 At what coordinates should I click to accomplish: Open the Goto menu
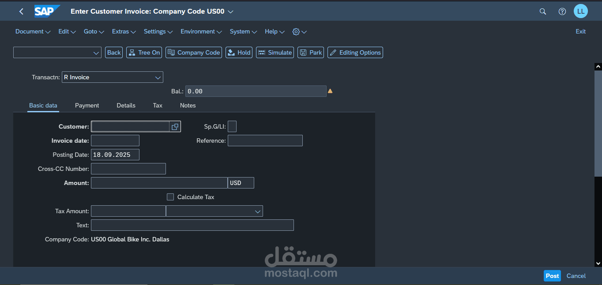(x=94, y=32)
